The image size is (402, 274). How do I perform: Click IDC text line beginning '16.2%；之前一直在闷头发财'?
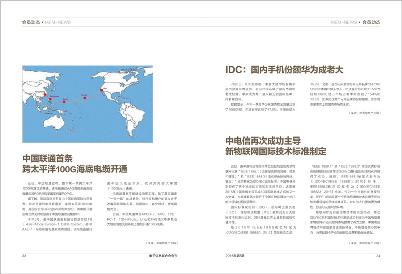(x=345, y=84)
